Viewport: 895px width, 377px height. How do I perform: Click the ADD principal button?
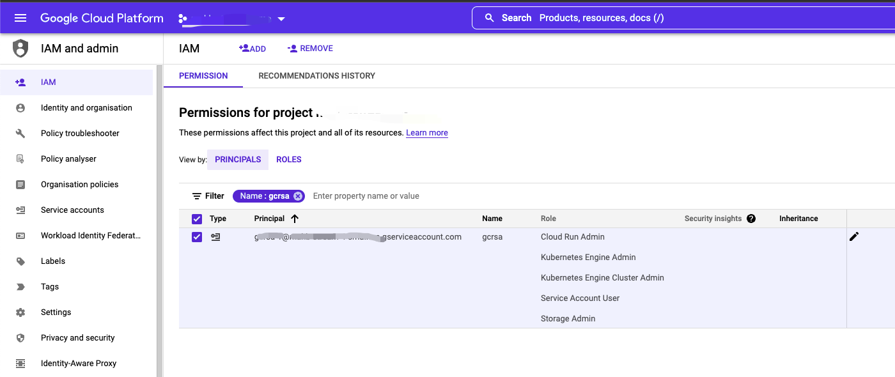(253, 48)
